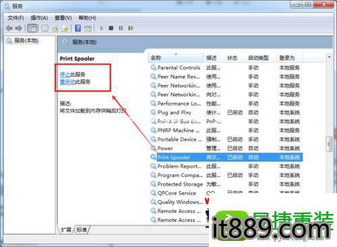337x247 pixels.
Task: Click the gear icon beside Quality Windows...
Action: tap(153, 202)
